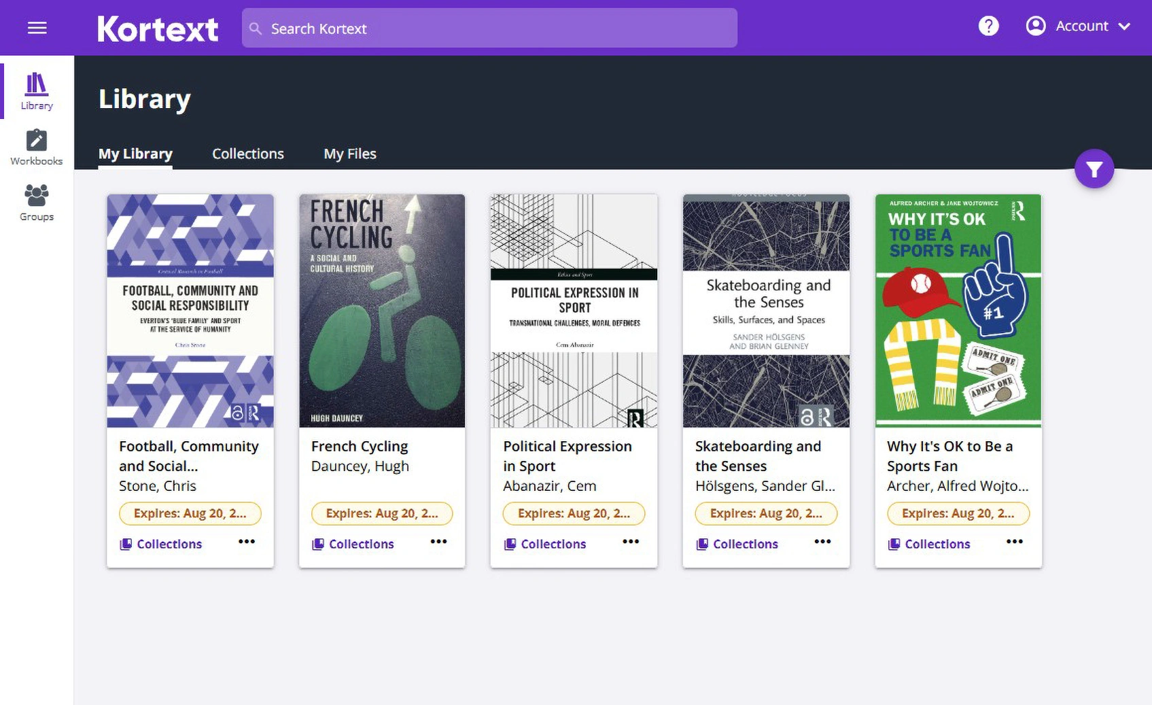Screen dimensions: 1152x705
Task: Open more options on Political Expression
Action: point(631,542)
